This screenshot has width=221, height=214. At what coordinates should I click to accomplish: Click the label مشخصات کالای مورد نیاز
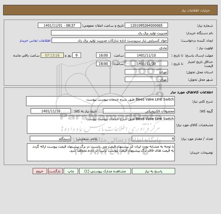point(195,125)
